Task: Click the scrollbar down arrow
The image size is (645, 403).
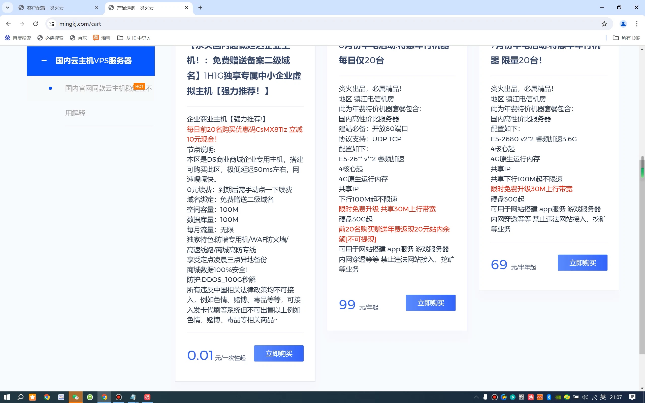Action: pyautogui.click(x=642, y=388)
